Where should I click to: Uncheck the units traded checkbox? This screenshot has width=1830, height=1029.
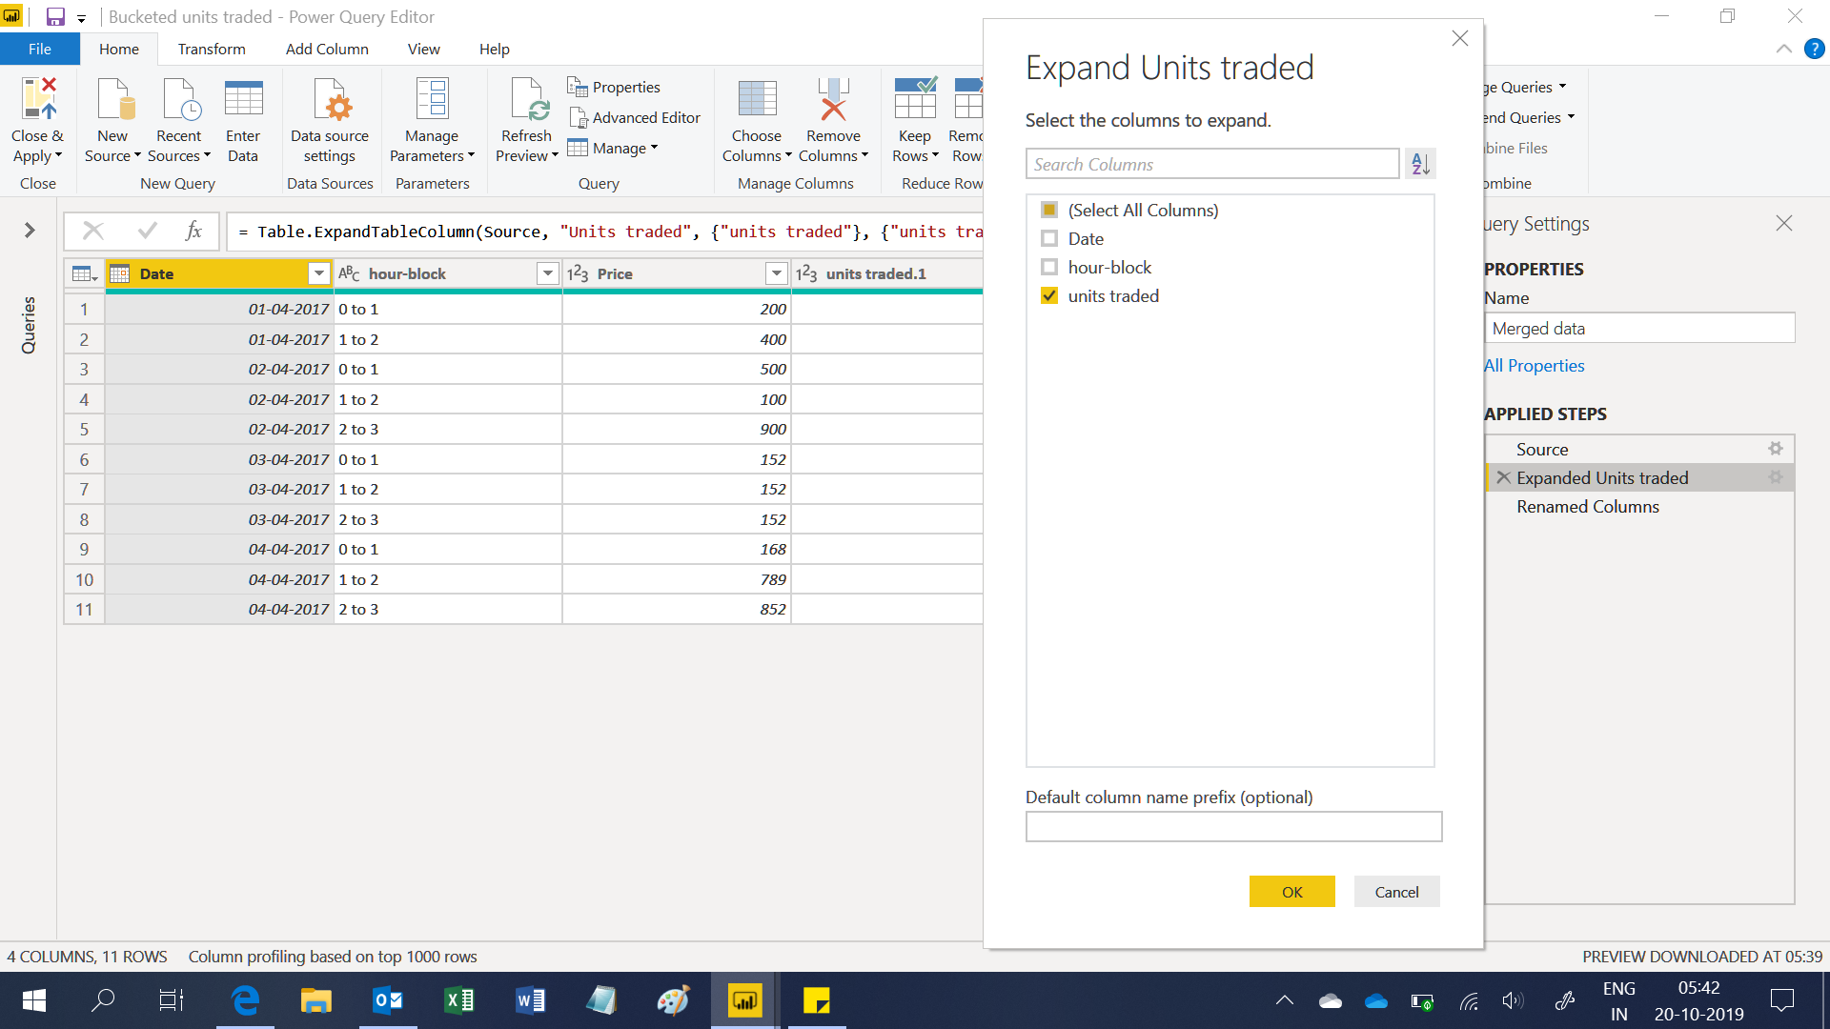(x=1049, y=295)
